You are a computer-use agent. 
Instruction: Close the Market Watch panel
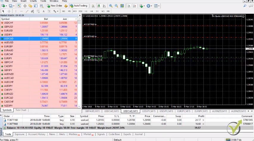[x=80, y=15]
